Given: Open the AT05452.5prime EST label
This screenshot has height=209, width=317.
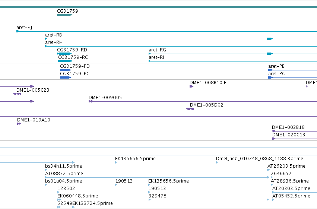Looking at the screenshot, I should [291, 196].
